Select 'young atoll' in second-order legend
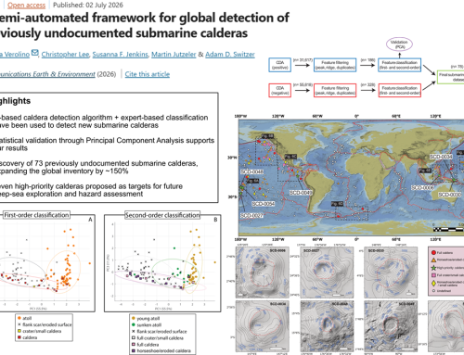This screenshot has height=355, width=464. 146,318
